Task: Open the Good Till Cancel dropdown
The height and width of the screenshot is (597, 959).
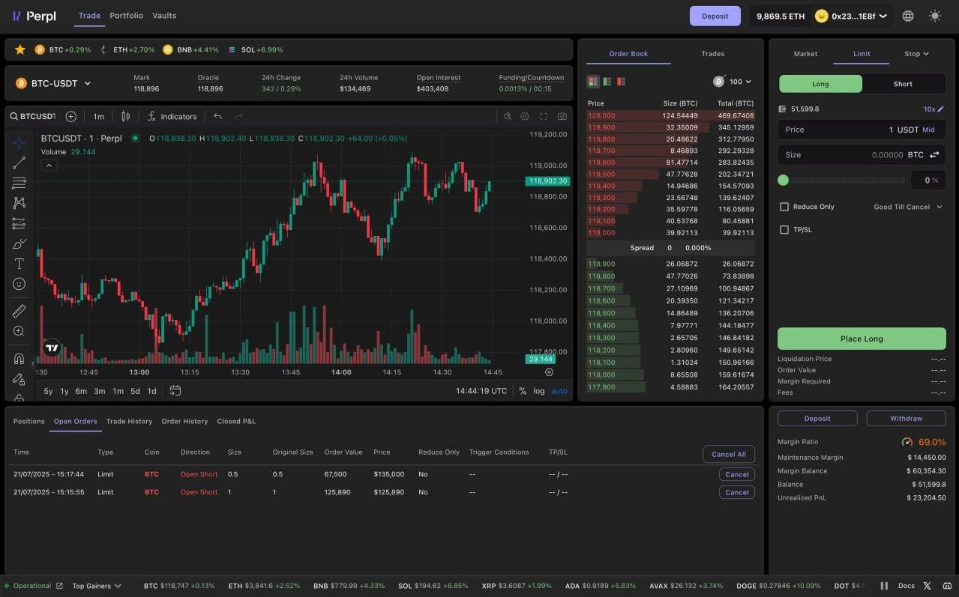Action: (x=908, y=207)
